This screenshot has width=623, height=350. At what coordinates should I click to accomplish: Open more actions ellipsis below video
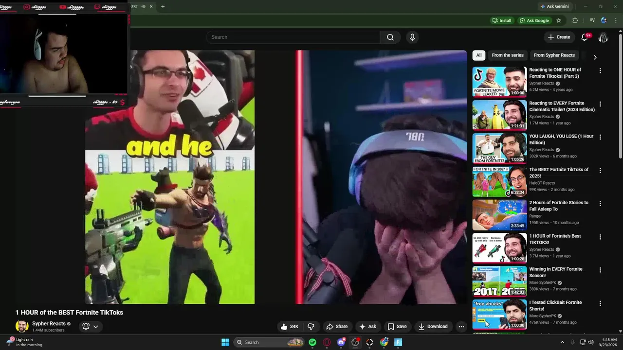(461, 327)
